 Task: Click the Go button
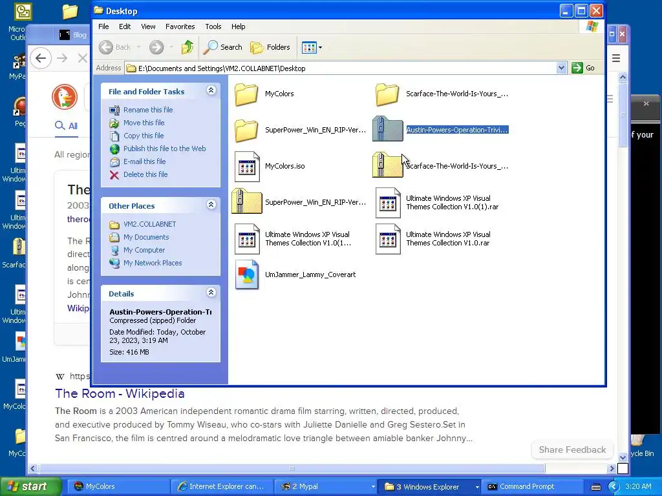point(583,68)
